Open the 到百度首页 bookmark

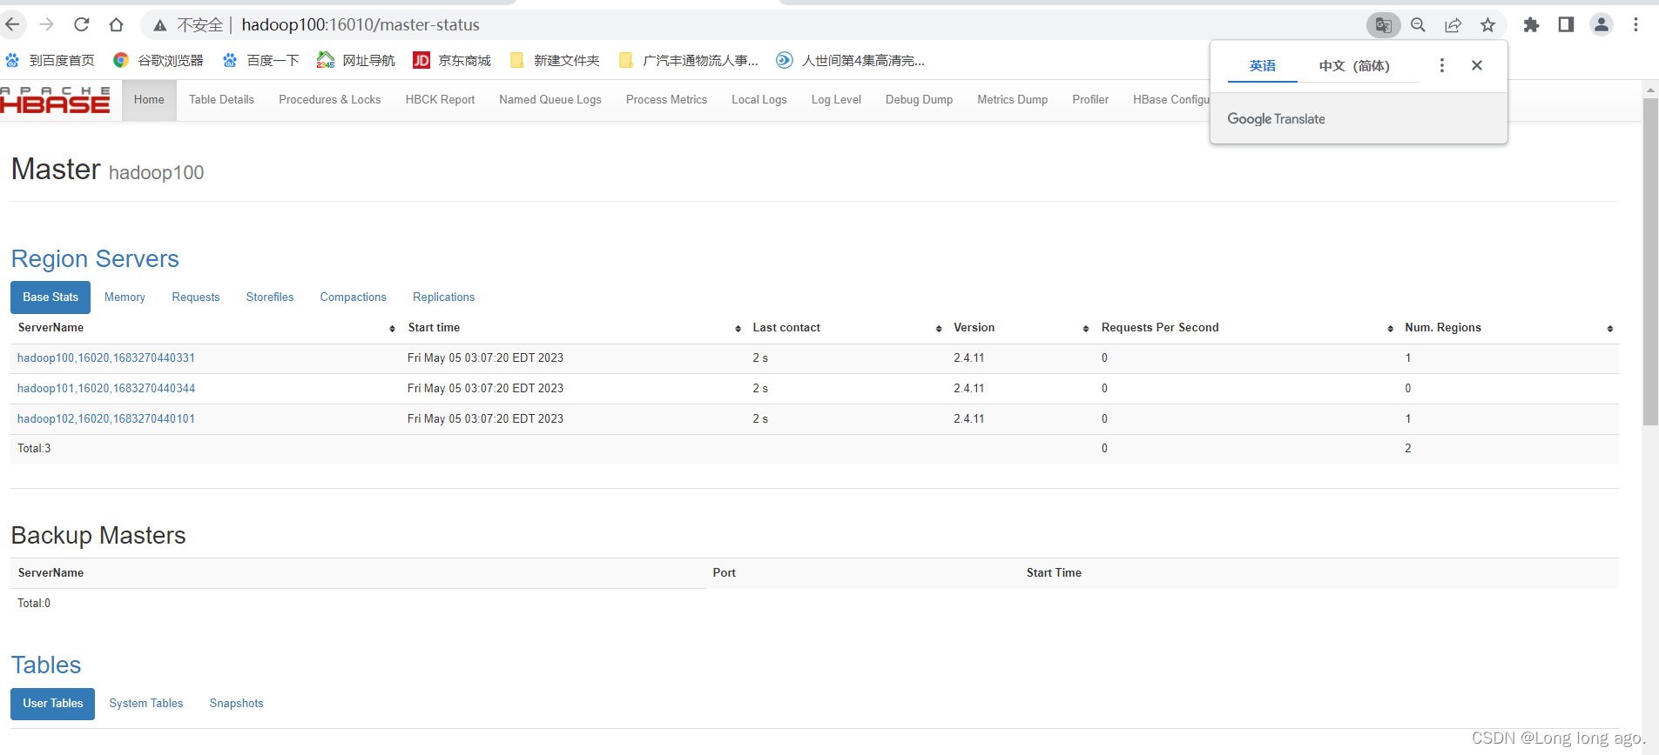click(x=50, y=60)
